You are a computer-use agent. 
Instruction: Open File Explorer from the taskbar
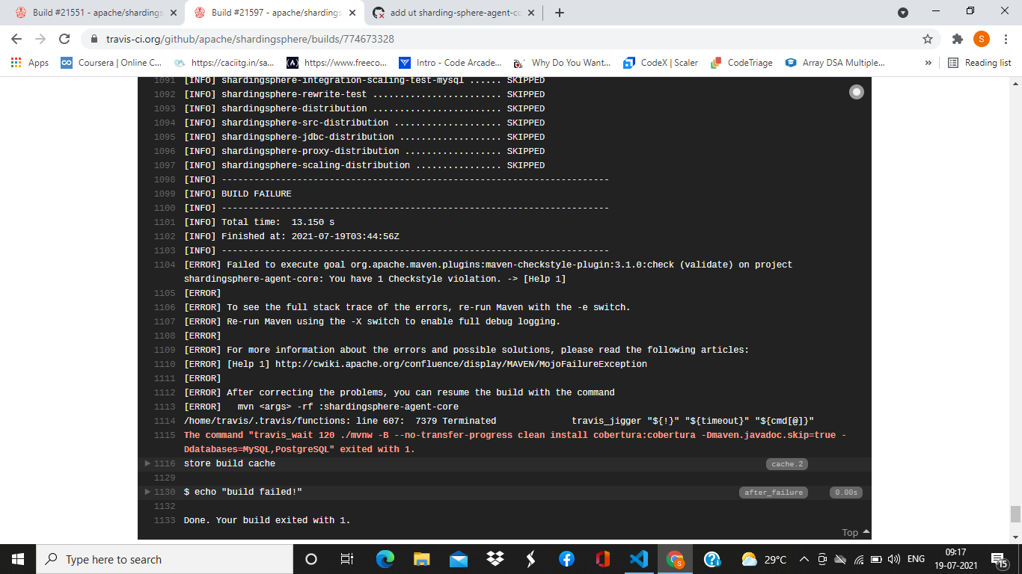click(422, 559)
